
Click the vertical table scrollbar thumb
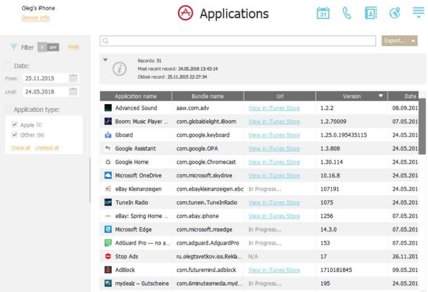pyautogui.click(x=422, y=126)
